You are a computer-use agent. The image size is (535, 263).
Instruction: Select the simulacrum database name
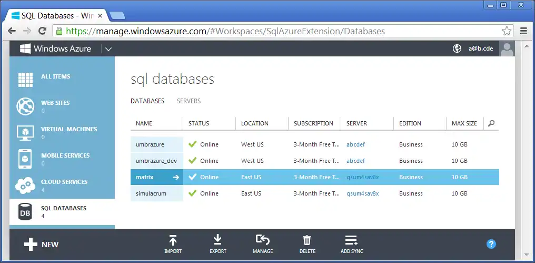pyautogui.click(x=151, y=193)
